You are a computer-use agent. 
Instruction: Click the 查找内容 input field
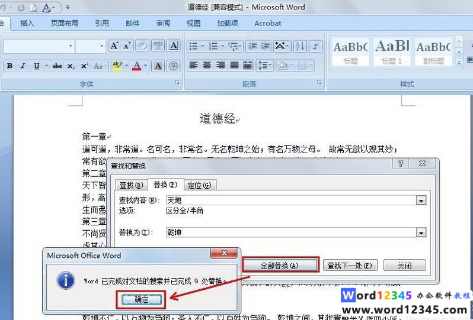pos(291,200)
